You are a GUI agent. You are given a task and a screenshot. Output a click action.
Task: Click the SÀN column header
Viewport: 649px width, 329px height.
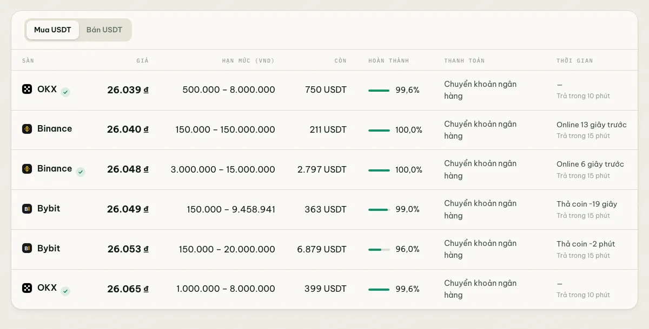(x=28, y=60)
